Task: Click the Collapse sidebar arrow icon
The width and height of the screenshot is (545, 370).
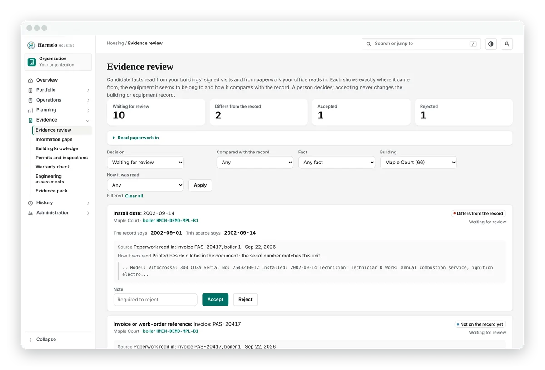Action: pos(30,340)
